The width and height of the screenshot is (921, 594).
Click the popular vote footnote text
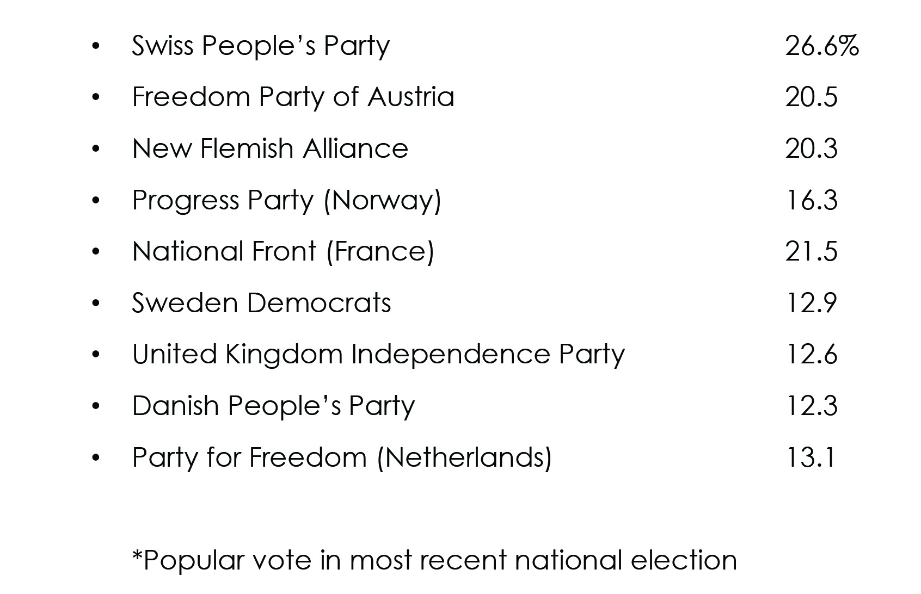click(434, 561)
